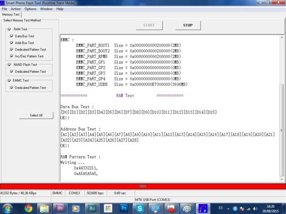The width and height of the screenshot is (286, 214).
Task: Click the RAM Test log header
Action: click(x=125, y=96)
